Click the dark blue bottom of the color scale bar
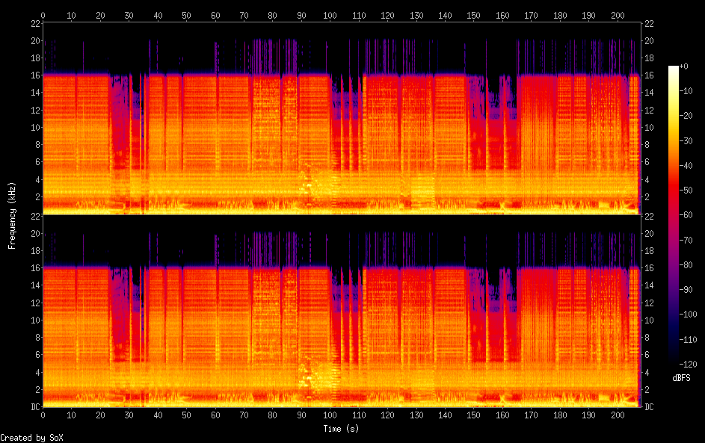This screenshot has width=705, height=443. pyautogui.click(x=674, y=360)
